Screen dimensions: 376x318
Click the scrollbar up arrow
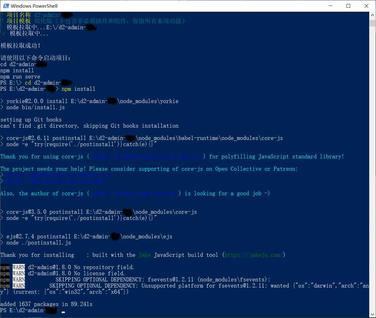coord(373,15)
